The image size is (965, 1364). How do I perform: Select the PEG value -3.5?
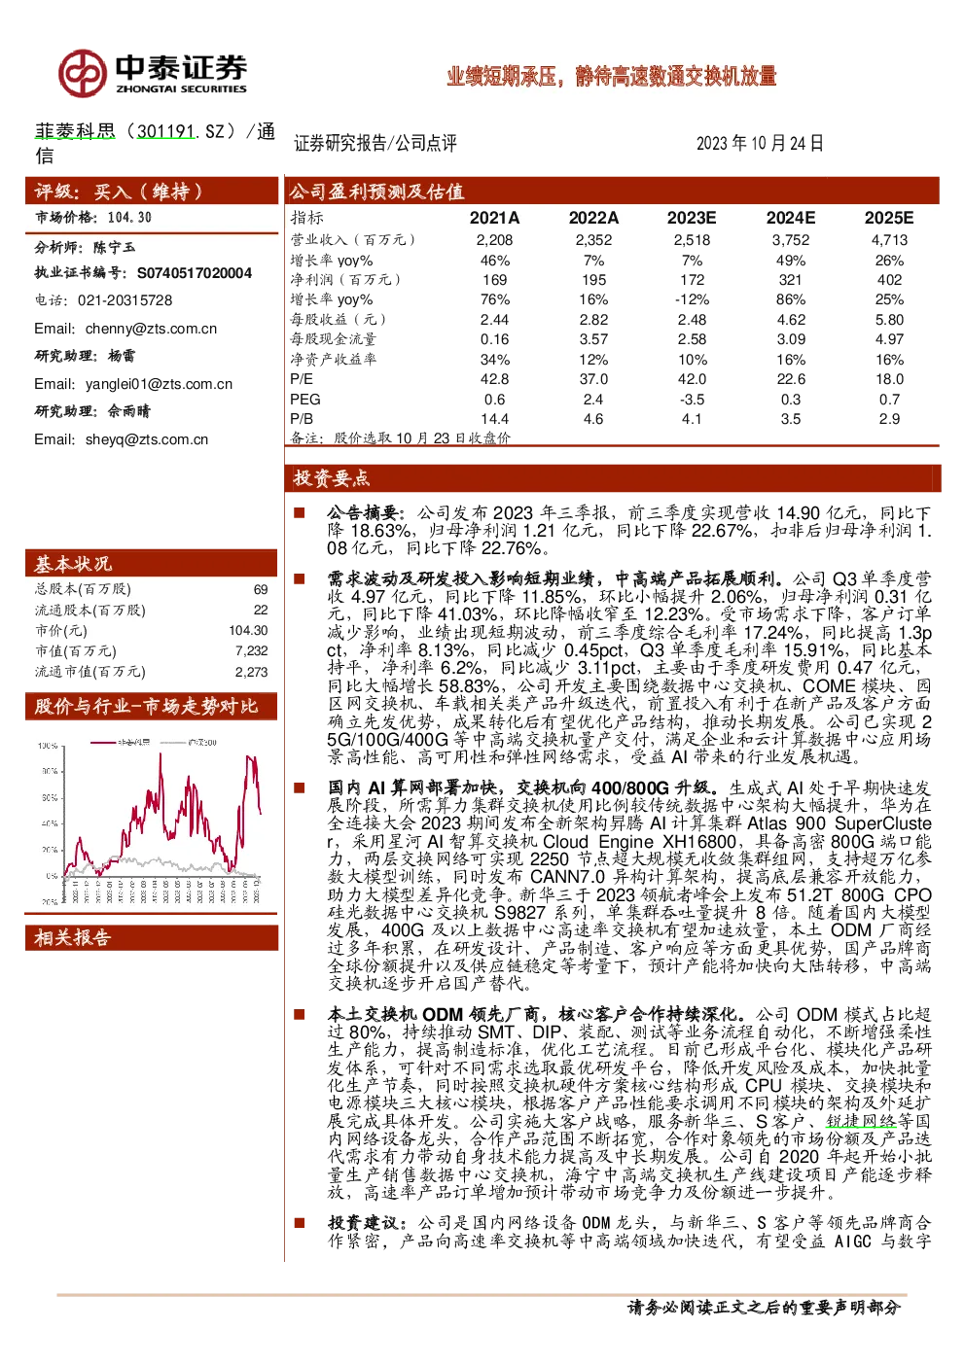point(692,400)
